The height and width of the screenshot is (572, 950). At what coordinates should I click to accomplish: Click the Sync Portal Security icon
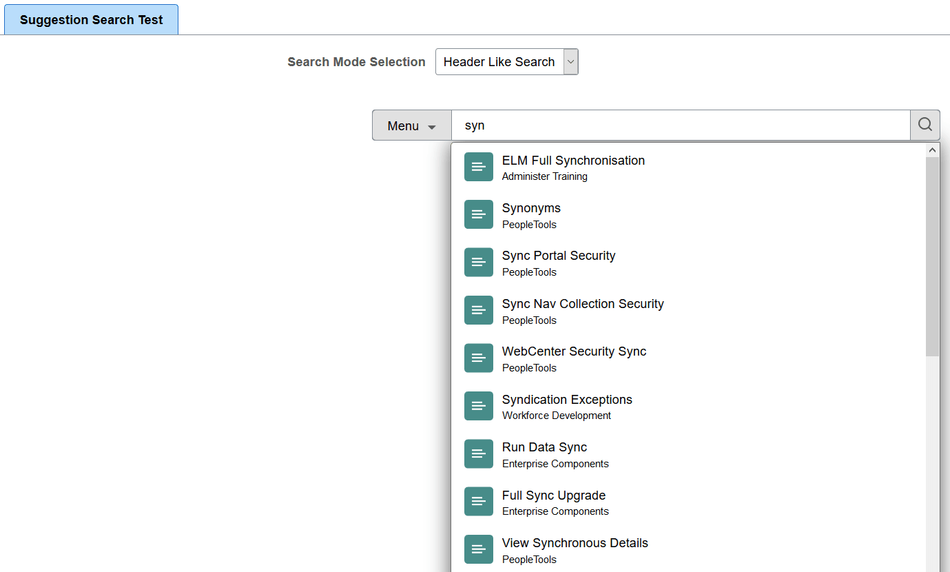479,262
